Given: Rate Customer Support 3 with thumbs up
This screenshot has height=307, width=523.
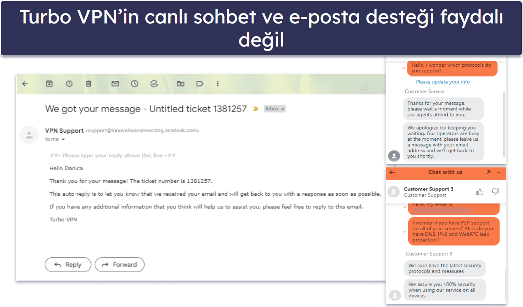Looking at the screenshot, I should pos(480,192).
